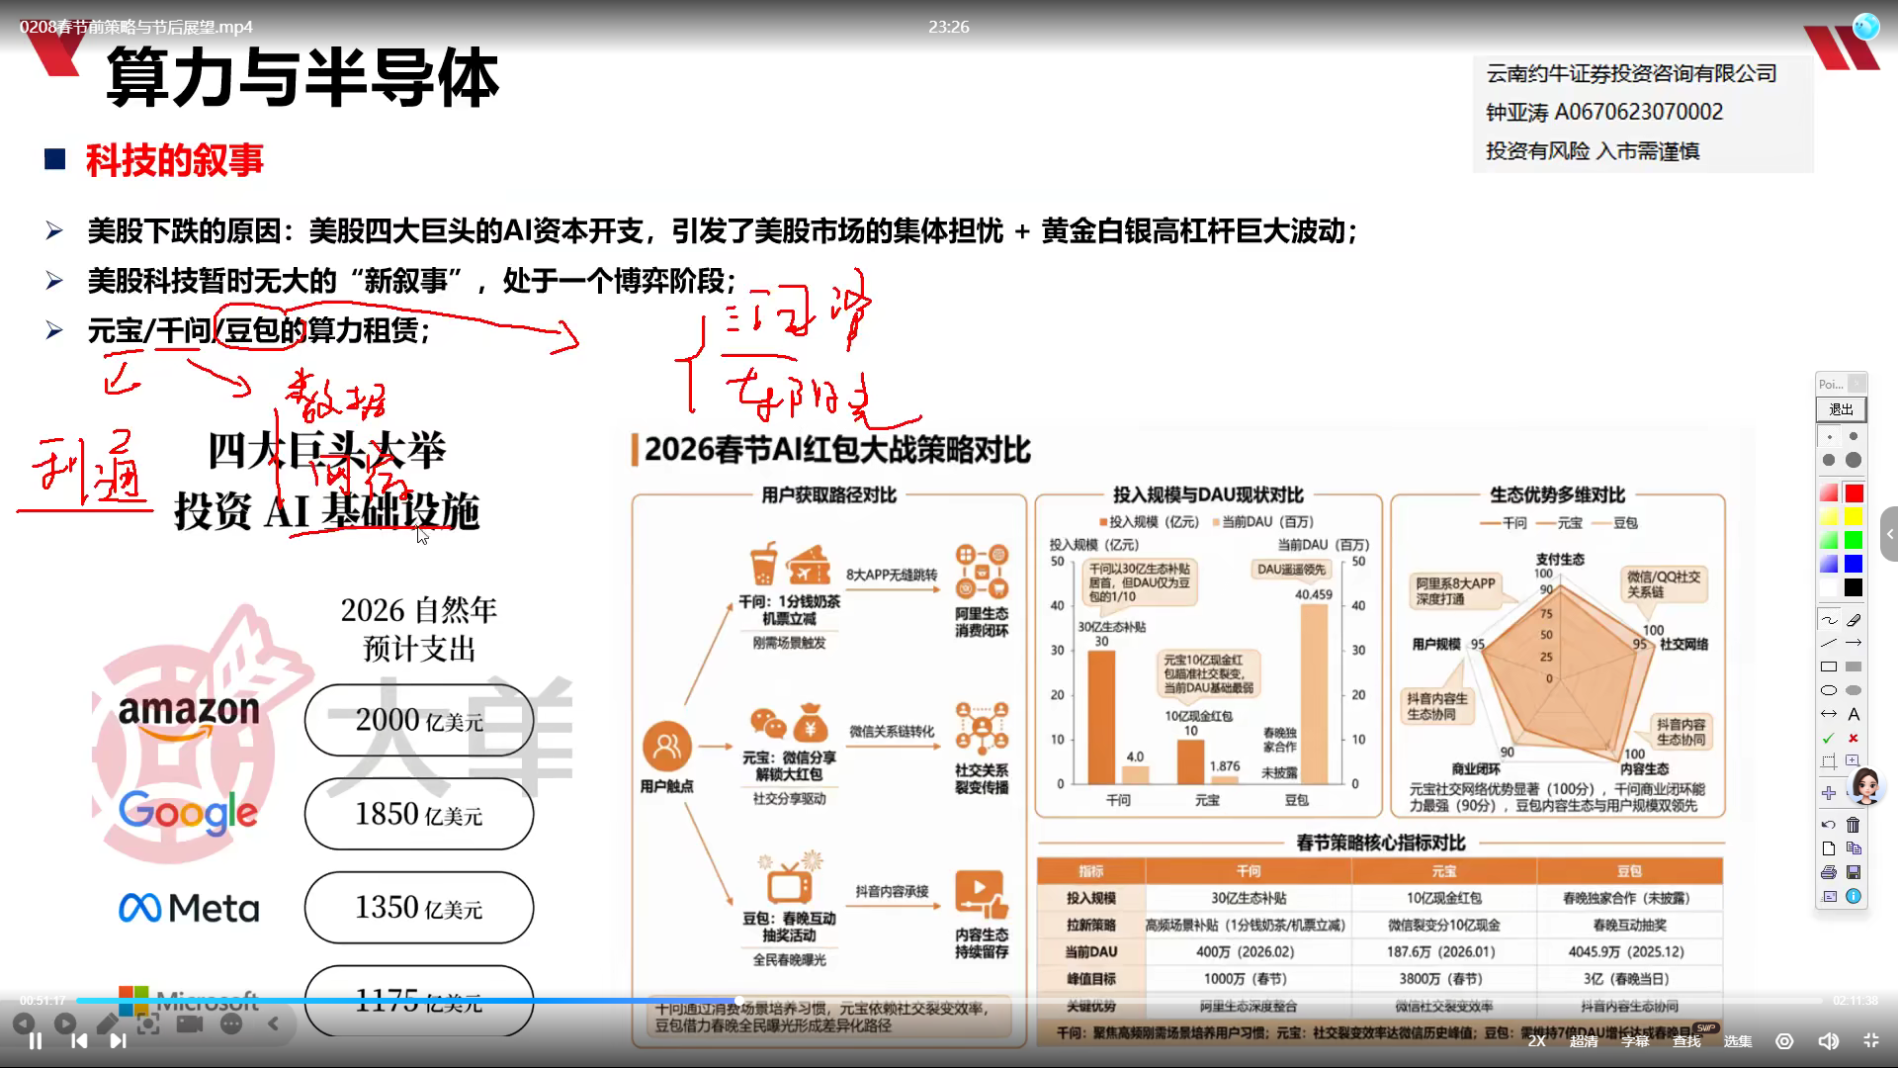Exit fullscreen mode

[1870, 1040]
